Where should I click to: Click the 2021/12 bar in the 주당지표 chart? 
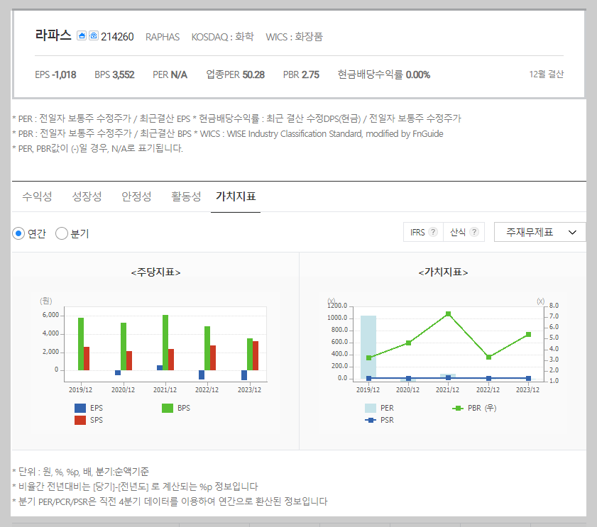(x=165, y=348)
